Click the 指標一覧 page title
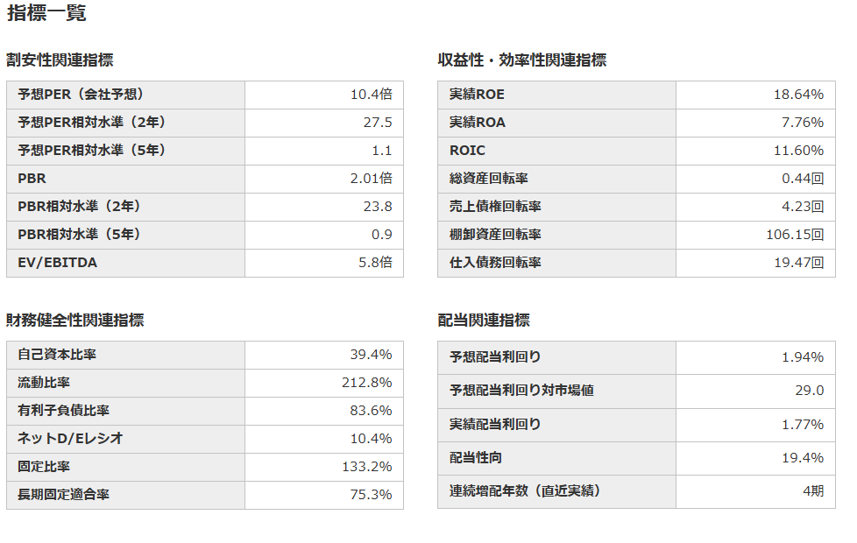Screen dimensions: 857x543 [46, 14]
